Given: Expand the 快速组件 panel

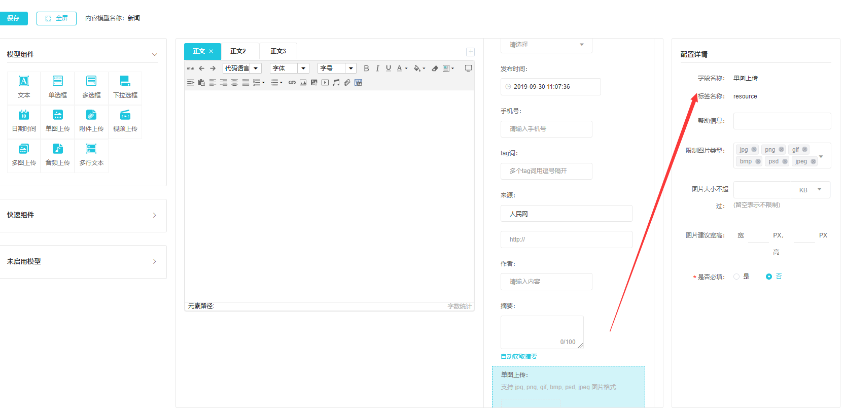Looking at the screenshot, I should [155, 215].
